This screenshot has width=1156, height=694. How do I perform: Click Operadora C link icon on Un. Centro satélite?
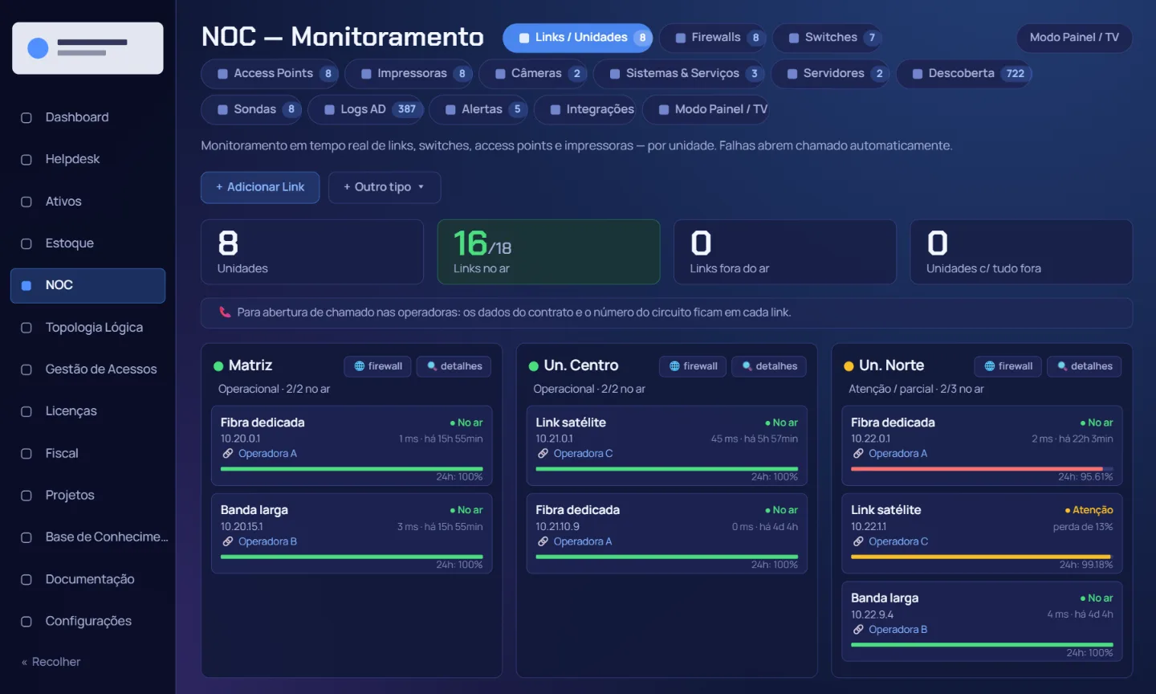543,454
